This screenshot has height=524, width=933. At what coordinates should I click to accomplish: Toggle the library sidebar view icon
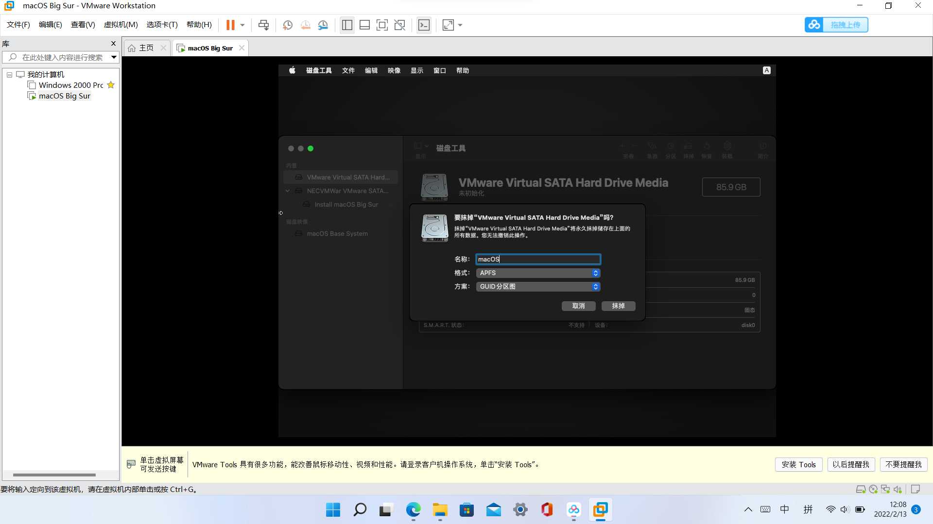(x=347, y=25)
